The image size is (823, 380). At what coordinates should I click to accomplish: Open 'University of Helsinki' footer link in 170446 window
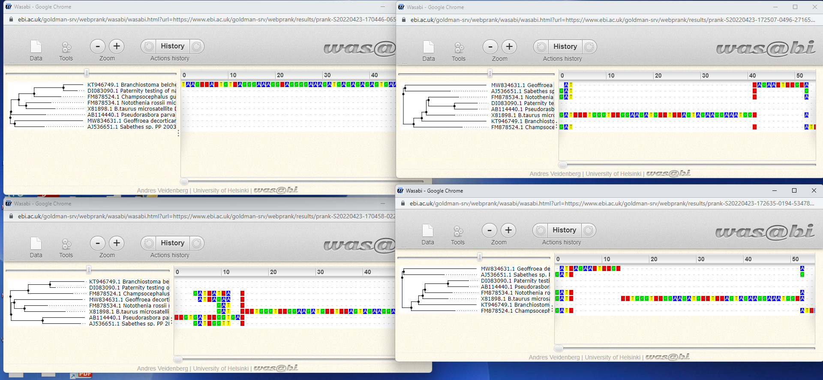(221, 190)
